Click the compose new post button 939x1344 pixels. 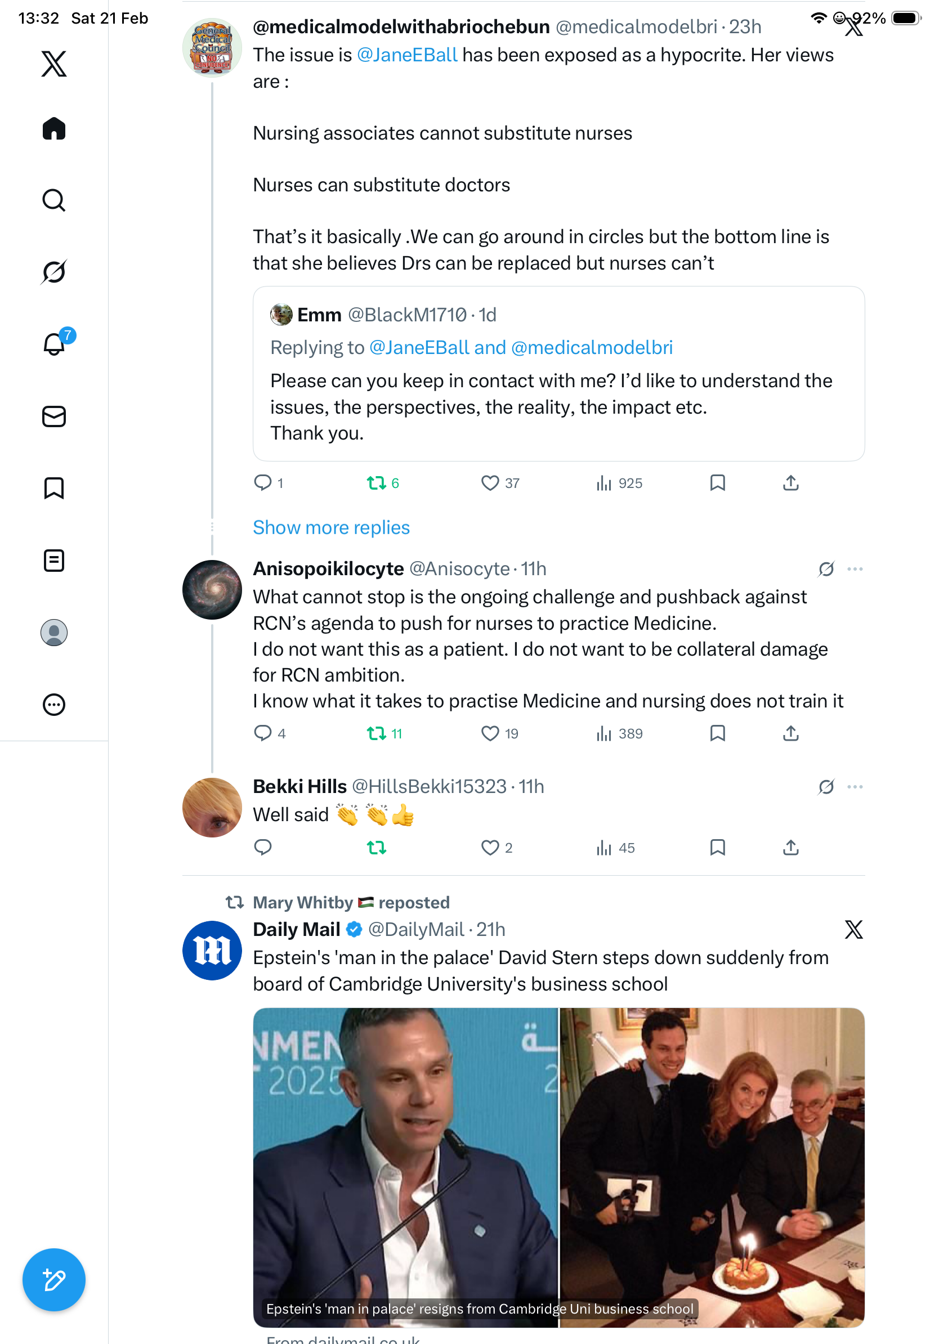pos(54,1280)
